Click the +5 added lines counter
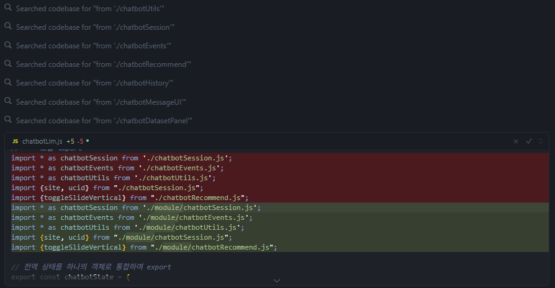The width and height of the screenshot is (555, 288). (x=70, y=141)
